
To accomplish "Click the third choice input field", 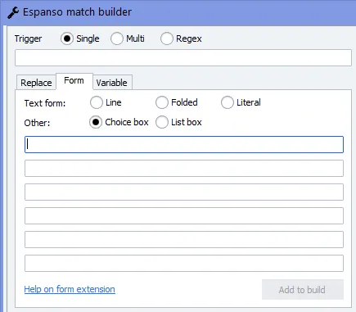I will coord(184,192).
